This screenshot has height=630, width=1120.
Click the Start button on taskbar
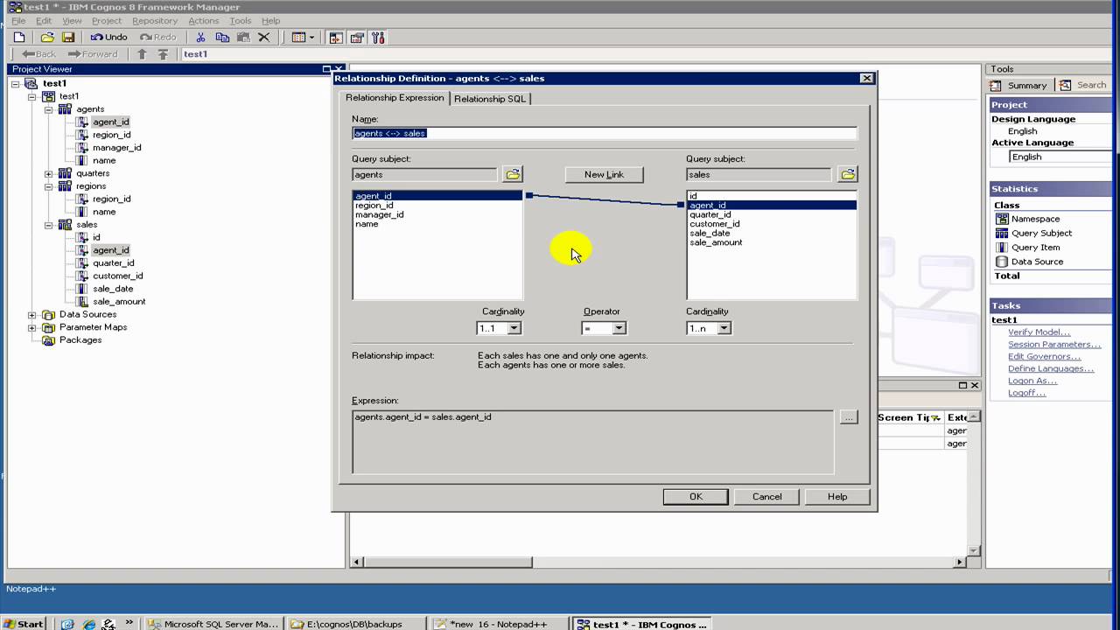pyautogui.click(x=24, y=624)
